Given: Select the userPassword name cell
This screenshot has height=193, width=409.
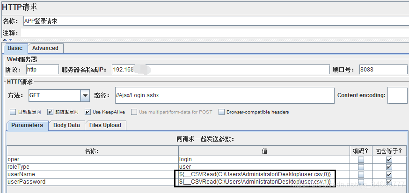Looking at the screenshot, I should 93,182.
